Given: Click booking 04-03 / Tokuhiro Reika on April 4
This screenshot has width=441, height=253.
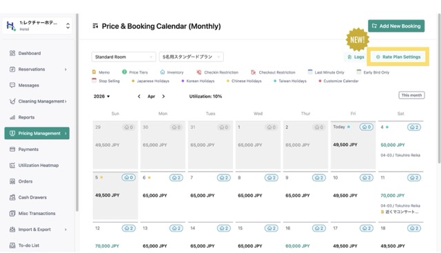Looking at the screenshot, I should pyautogui.click(x=400, y=155).
